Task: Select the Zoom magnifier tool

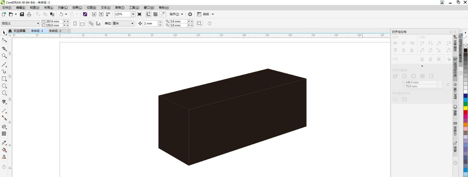Action: tap(4, 56)
